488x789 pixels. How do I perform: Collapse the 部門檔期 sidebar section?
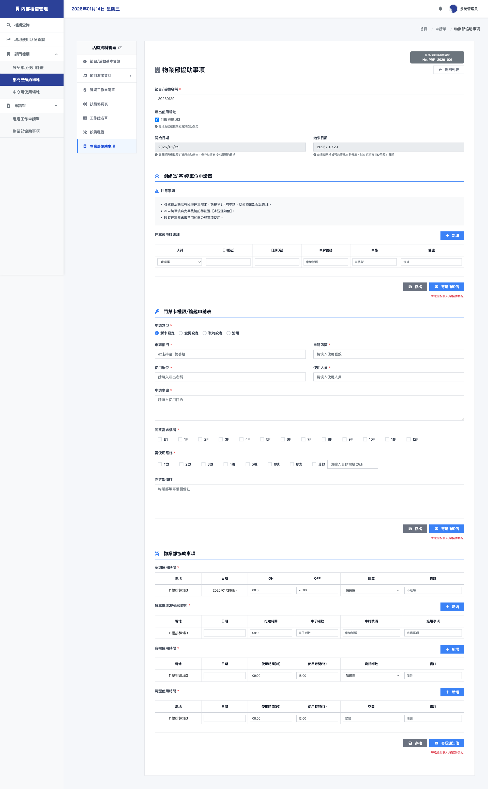(56, 54)
